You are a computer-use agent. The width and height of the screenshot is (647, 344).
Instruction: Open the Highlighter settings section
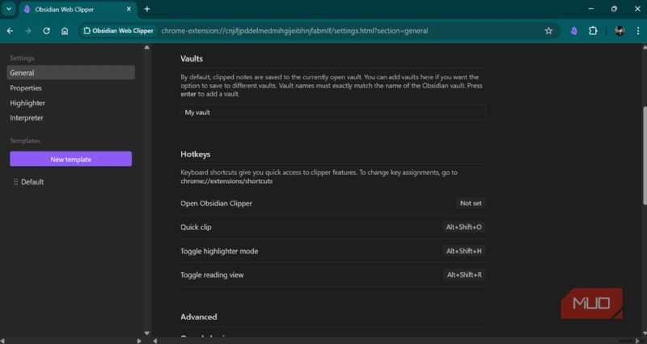pos(27,103)
